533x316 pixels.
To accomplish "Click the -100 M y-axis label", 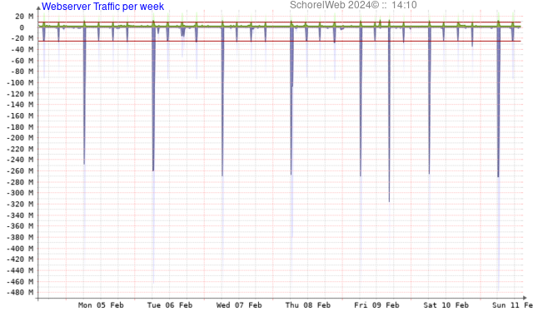I will point(20,82).
